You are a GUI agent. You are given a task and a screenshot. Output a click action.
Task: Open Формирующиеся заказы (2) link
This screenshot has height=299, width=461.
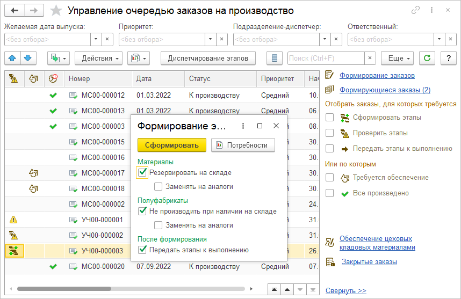(385, 90)
